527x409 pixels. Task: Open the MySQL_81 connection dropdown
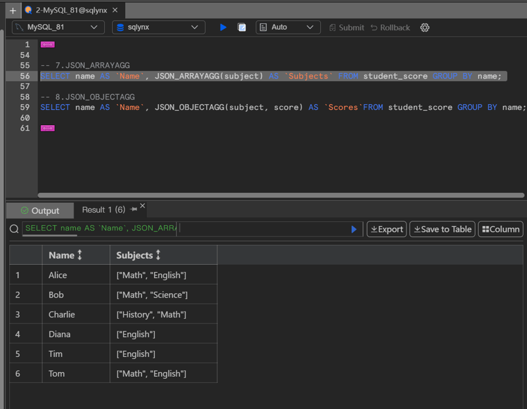58,27
